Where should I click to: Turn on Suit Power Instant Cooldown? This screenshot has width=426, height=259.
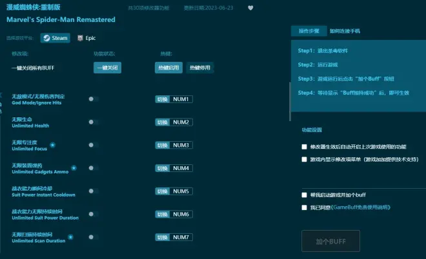93,191
